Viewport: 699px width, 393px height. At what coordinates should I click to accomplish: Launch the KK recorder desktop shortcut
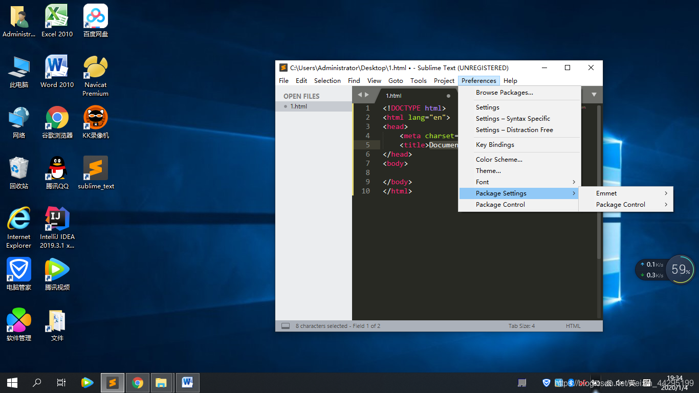click(96, 122)
